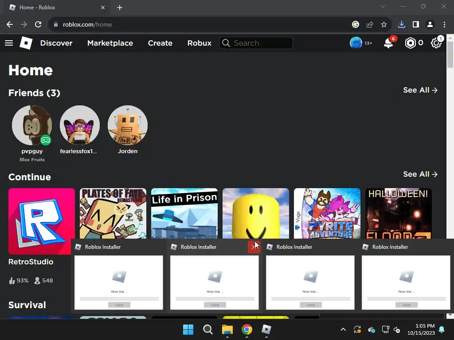Screen dimensions: 454x340
Task: Show hidden system tray icons
Action: coord(343,329)
